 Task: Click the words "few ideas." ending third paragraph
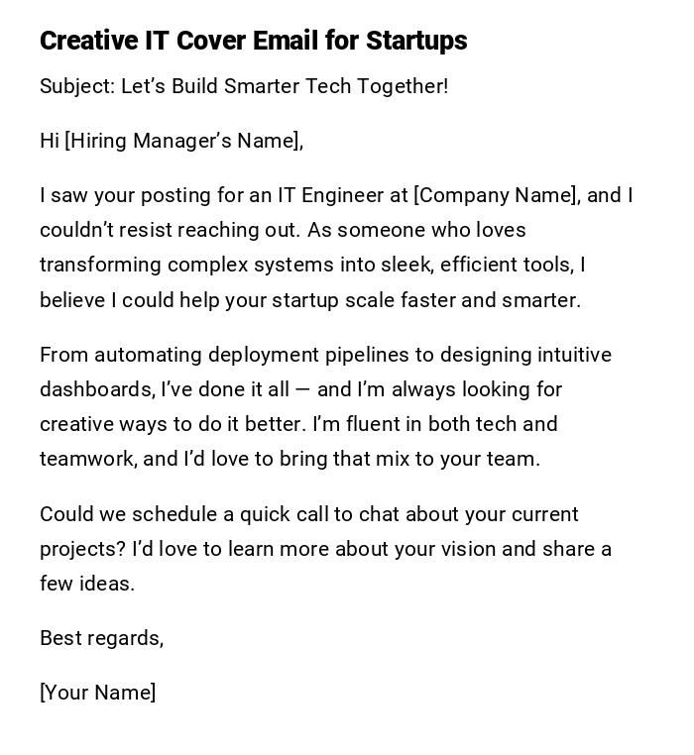click(87, 584)
